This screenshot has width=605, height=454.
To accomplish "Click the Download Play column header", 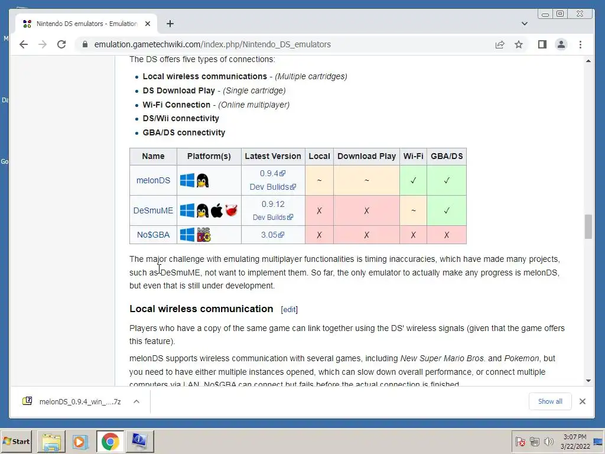I will point(366,156).
